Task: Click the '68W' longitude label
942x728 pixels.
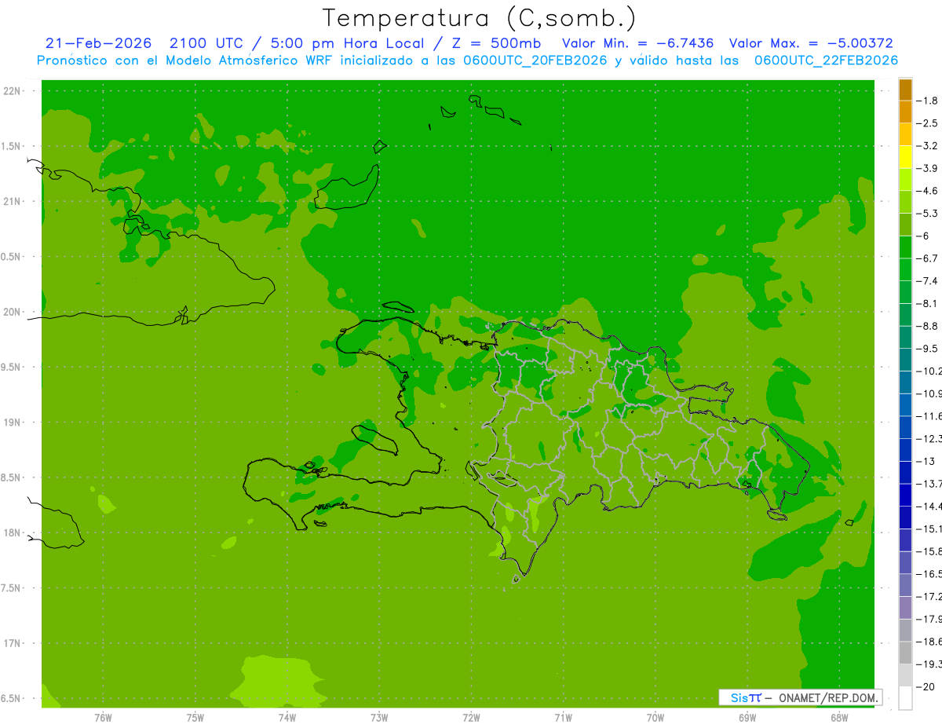Action: (839, 717)
